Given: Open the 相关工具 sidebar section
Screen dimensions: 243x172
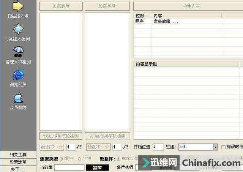Looking at the screenshot, I should tap(18, 155).
